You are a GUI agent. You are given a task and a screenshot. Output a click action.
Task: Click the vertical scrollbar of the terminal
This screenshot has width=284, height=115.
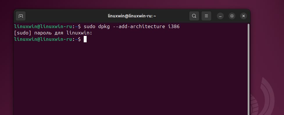coord(248,69)
